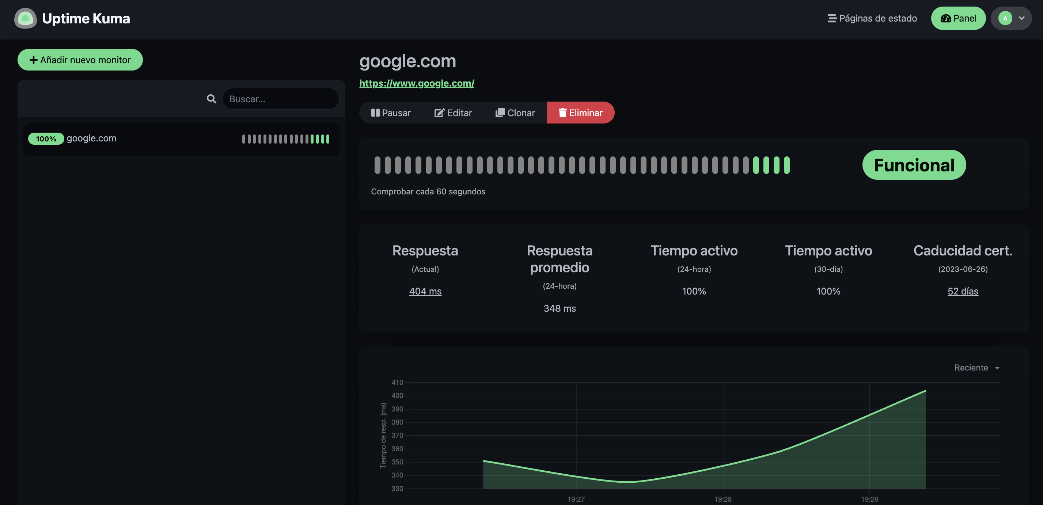Click the plus icon on Añadir nuevo monitor
Screen dimensions: 1043x505
click(33, 60)
